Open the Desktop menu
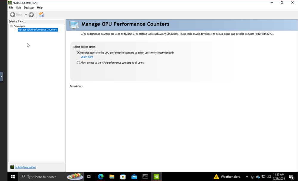Image resolution: width=298 pixels, height=181 pixels. coord(29,8)
